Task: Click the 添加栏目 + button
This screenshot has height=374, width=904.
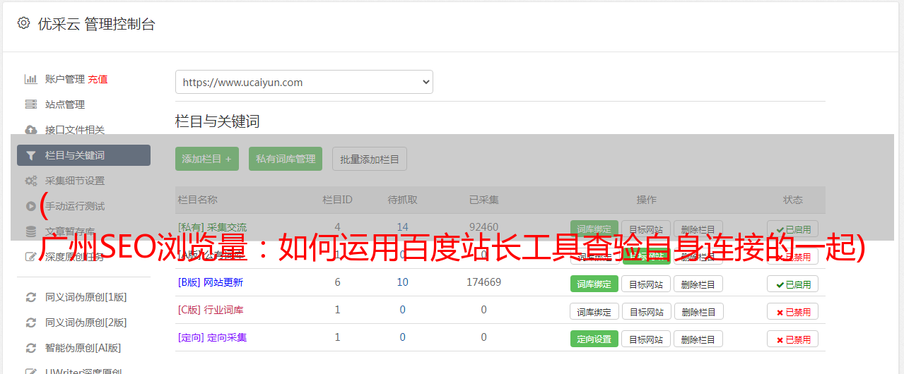Action: click(207, 159)
